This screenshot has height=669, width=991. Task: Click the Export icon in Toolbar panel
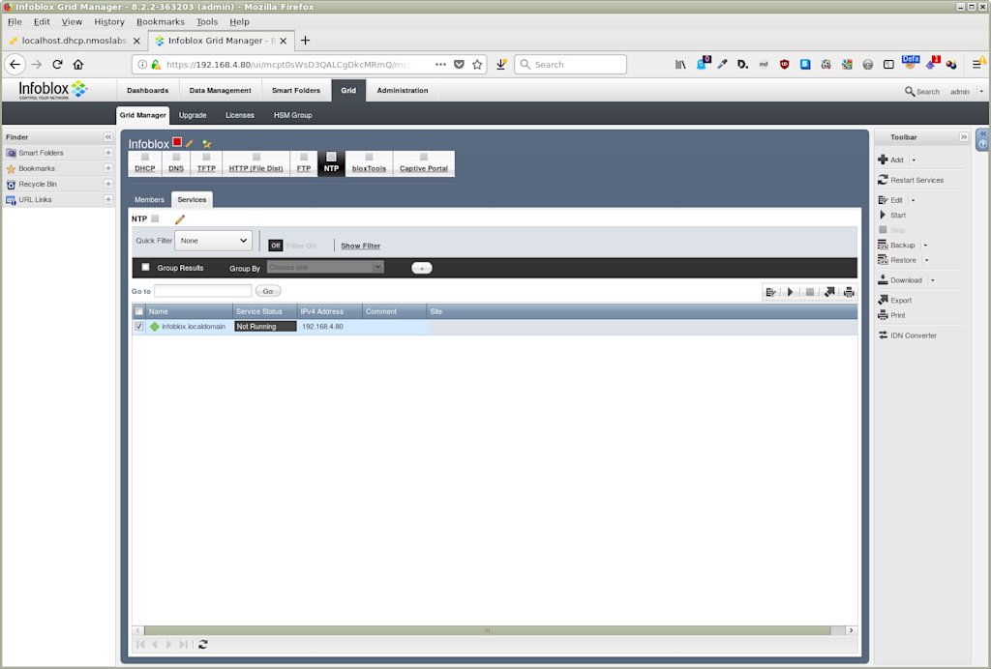(883, 300)
